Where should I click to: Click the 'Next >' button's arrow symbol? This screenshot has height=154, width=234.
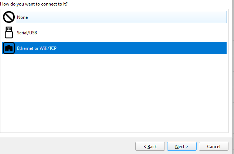pyautogui.click(x=187, y=147)
